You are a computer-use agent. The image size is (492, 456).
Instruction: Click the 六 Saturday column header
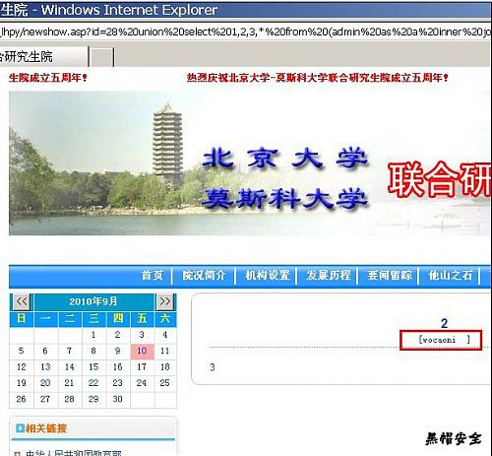(x=165, y=319)
